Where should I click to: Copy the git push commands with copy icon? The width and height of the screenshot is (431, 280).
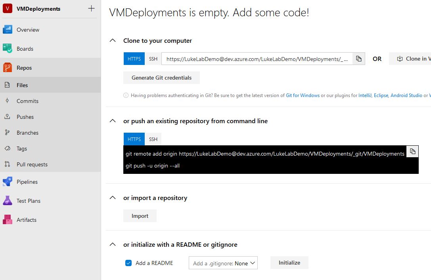click(413, 151)
